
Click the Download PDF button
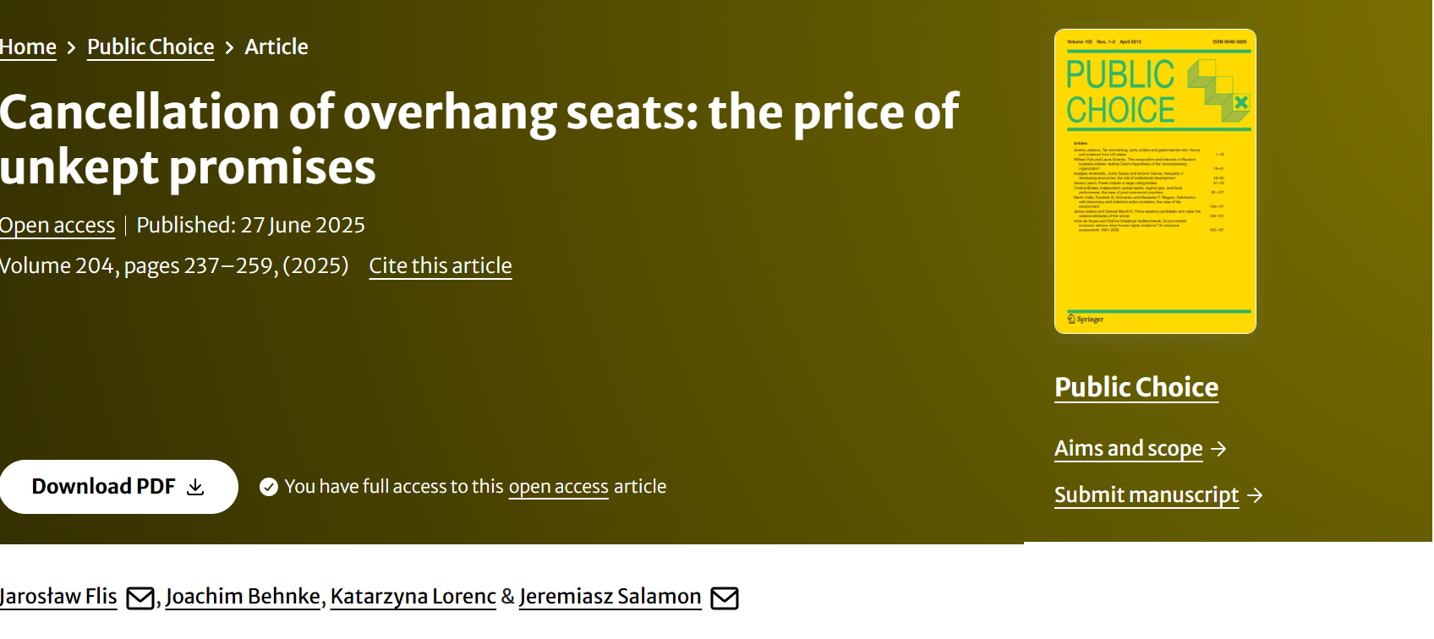click(118, 487)
